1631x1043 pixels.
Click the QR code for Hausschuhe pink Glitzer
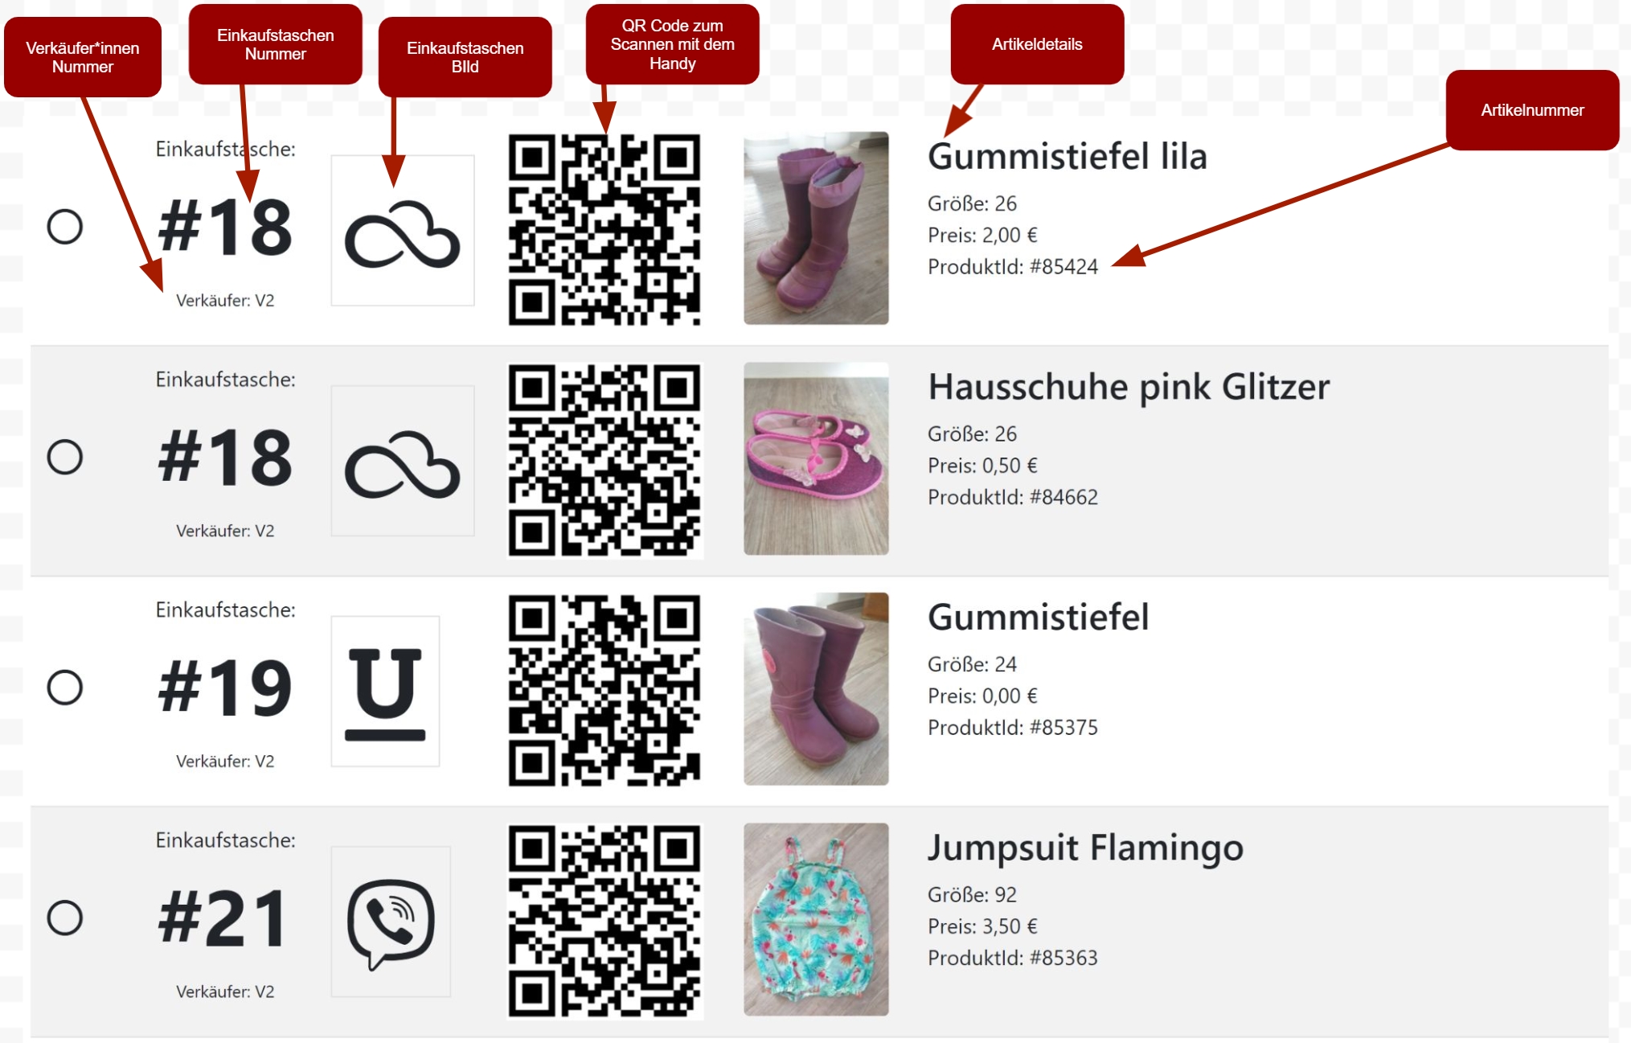[x=604, y=460]
